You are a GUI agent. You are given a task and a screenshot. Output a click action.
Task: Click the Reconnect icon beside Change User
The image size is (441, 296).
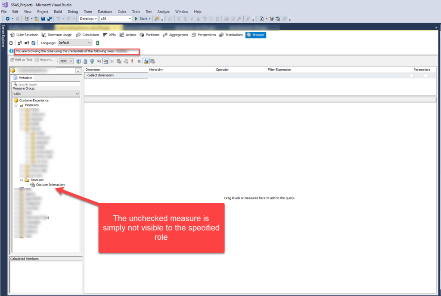(27, 43)
